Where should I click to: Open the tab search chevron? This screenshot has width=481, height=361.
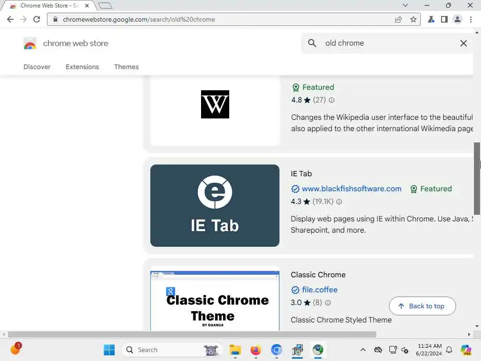(x=405, y=5)
